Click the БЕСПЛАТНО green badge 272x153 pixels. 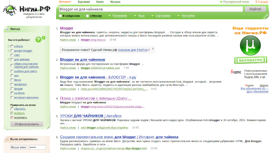coord(251,60)
